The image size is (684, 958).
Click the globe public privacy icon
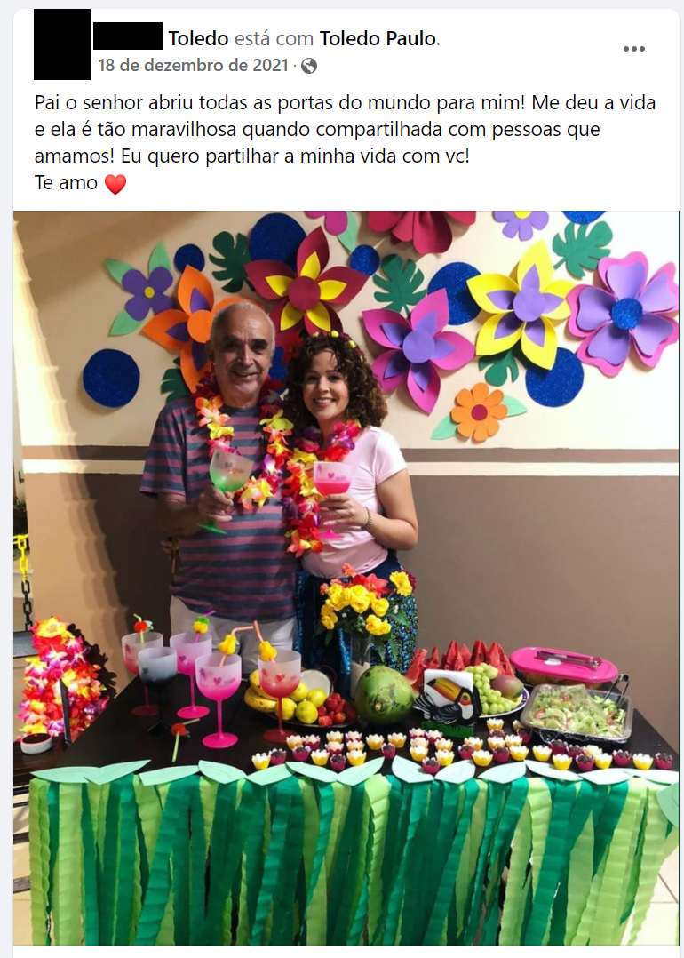(x=309, y=66)
